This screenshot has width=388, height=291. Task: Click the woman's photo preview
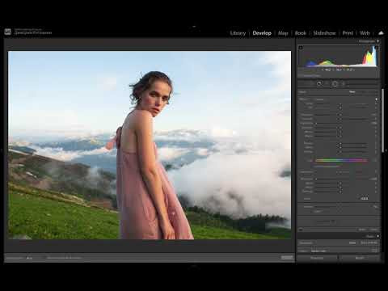pos(150,145)
